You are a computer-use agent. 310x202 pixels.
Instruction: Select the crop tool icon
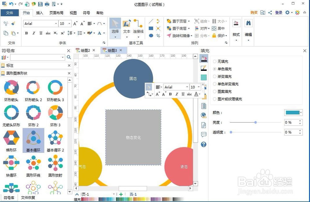[158, 36]
